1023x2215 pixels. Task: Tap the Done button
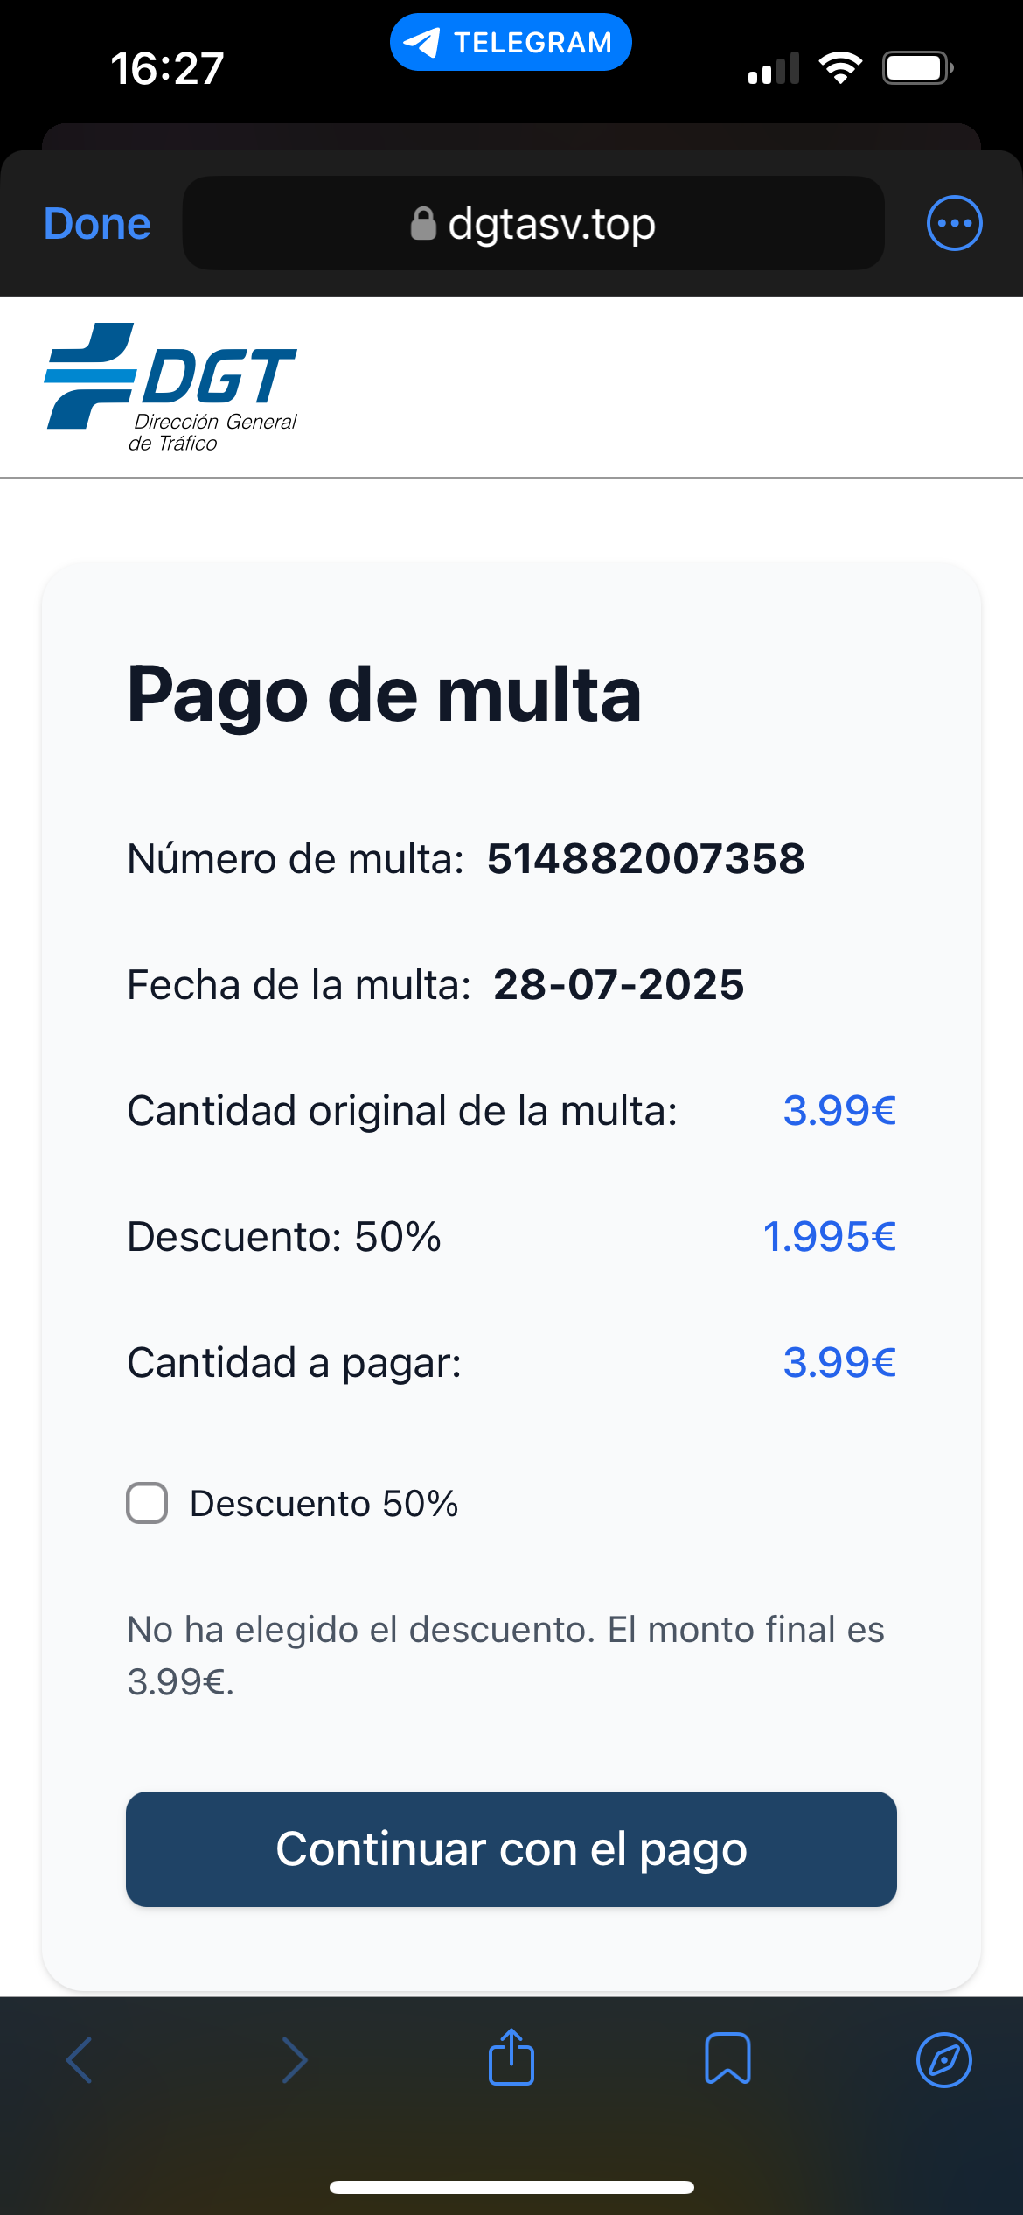tap(97, 224)
